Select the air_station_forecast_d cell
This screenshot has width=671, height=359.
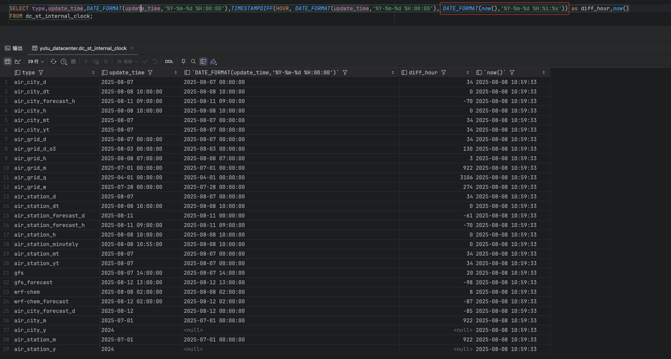click(56, 216)
